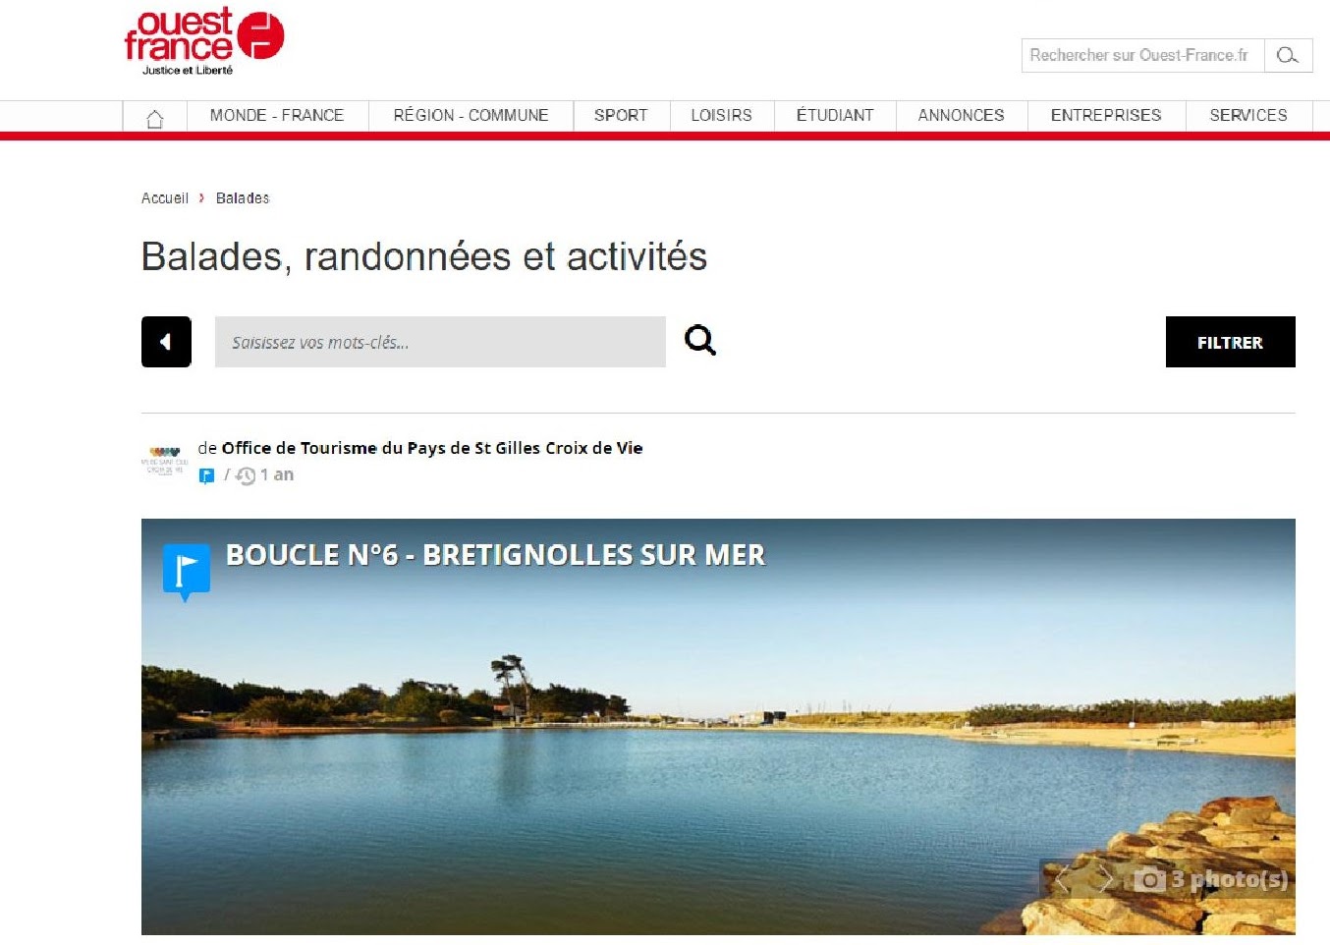Viewport: 1330px width, 945px height.
Task: Open the RÉGION - COMMUNE menu
Action: [x=471, y=115]
